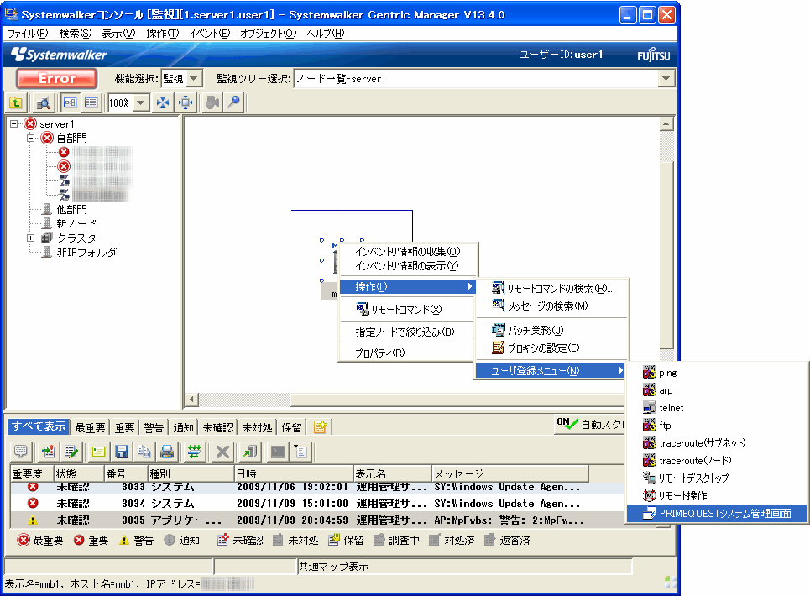Launch telnet from the user menu
The height and width of the screenshot is (596, 810).
click(717, 408)
